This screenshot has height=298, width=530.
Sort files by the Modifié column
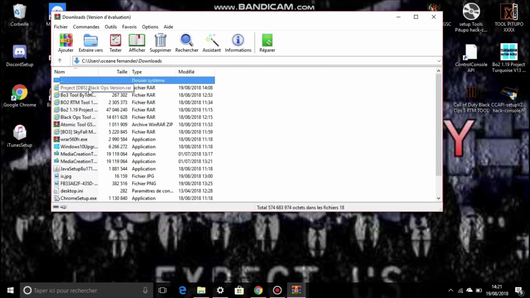[195, 72]
